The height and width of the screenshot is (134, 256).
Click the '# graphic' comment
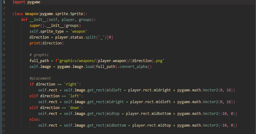(x=39, y=55)
